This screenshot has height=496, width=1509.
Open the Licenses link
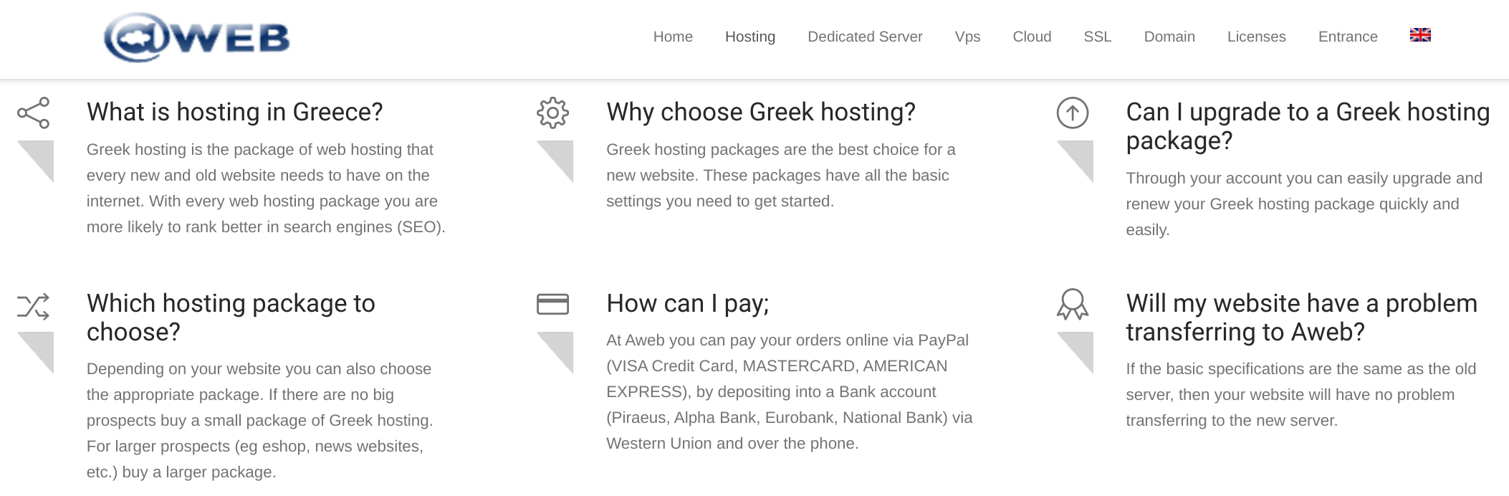(1257, 37)
